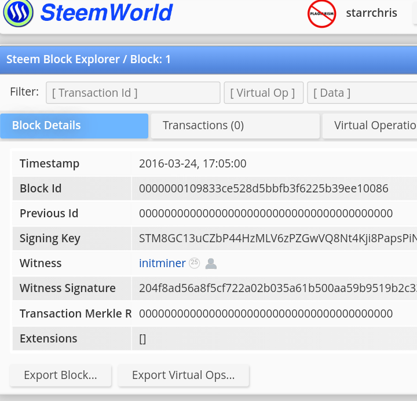The height and width of the screenshot is (401, 417).
Task: Click the anti-plagiarism avatar icon
Action: click(321, 13)
